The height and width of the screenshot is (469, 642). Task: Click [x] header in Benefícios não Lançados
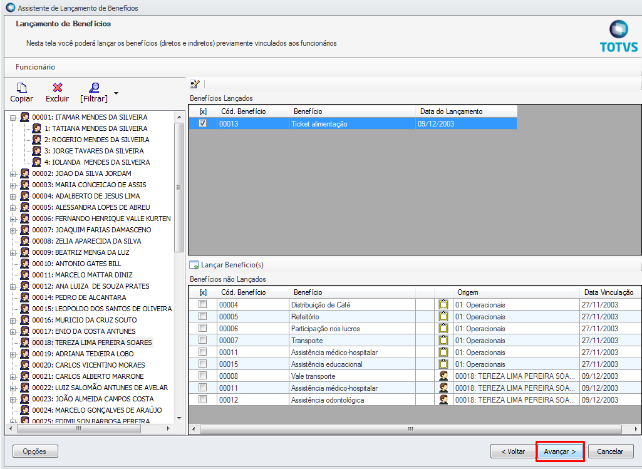[x=203, y=292]
